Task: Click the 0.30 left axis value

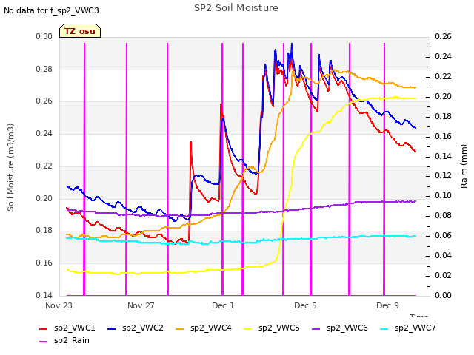Action: 44,36
